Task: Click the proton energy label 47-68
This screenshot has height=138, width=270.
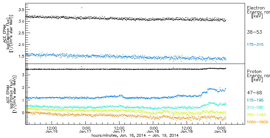Action: click(254, 93)
